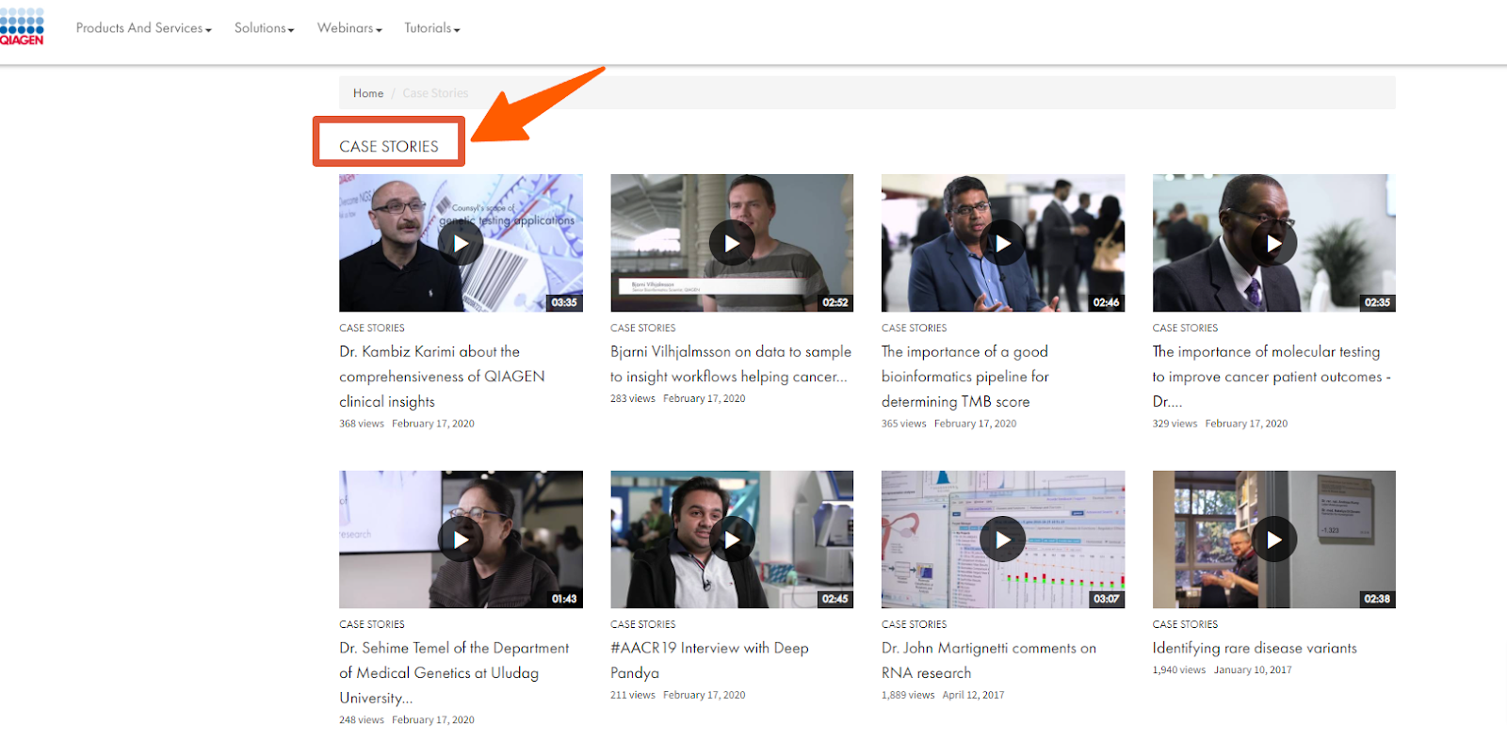
Task: Click the '1,889 views' count
Action: [x=908, y=695]
